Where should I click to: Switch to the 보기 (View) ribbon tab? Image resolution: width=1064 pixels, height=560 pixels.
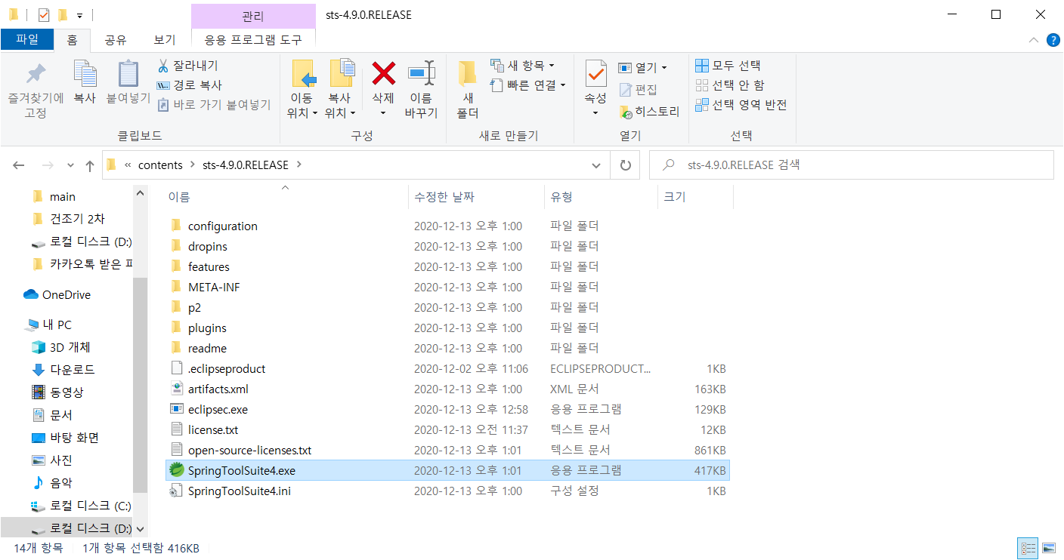pyautogui.click(x=164, y=40)
